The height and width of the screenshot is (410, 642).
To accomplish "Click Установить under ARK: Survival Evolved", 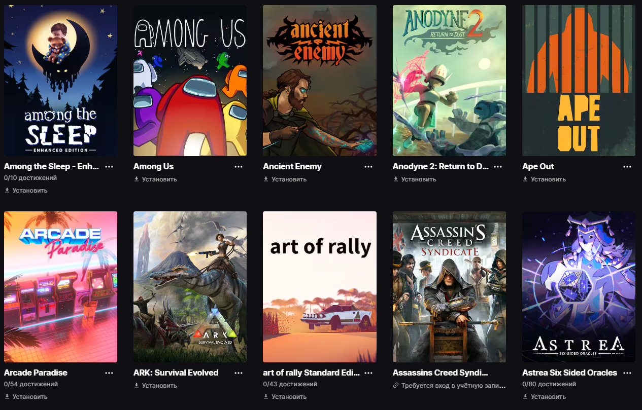I will click(x=155, y=386).
